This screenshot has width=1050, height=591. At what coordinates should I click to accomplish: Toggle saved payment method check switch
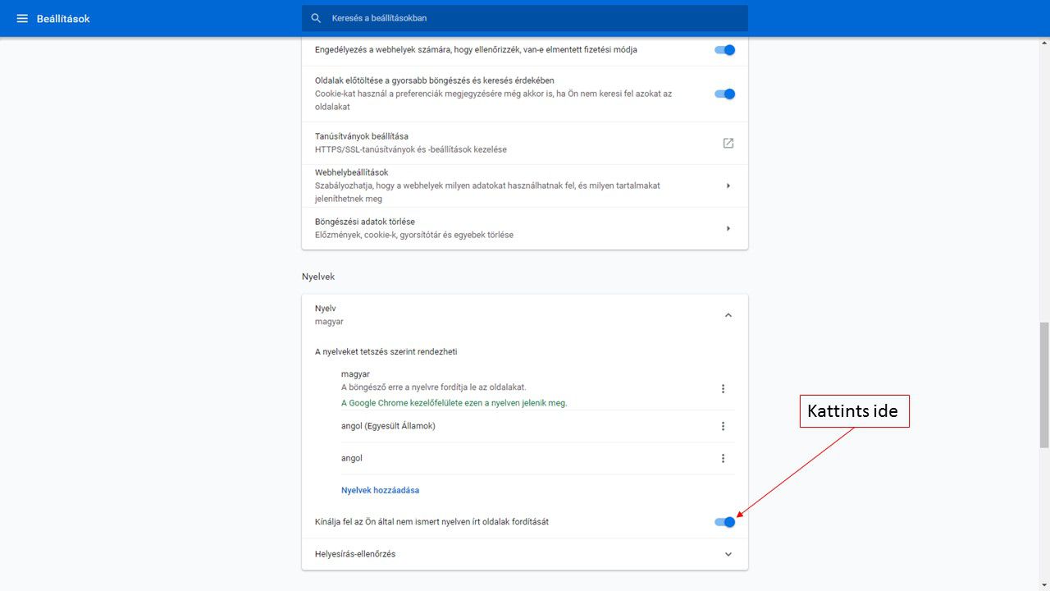[x=724, y=50]
